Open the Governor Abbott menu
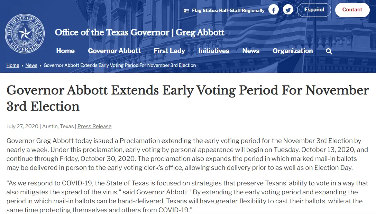Viewport: 376px width, 214px height. click(x=114, y=51)
